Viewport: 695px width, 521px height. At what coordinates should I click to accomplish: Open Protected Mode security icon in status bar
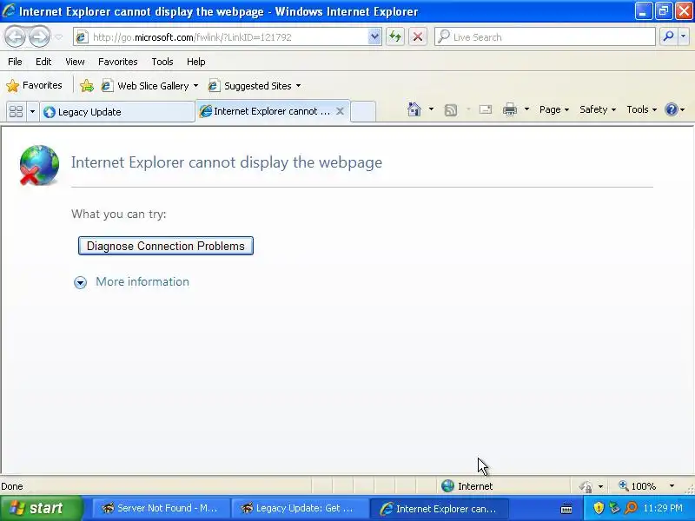pos(586,486)
